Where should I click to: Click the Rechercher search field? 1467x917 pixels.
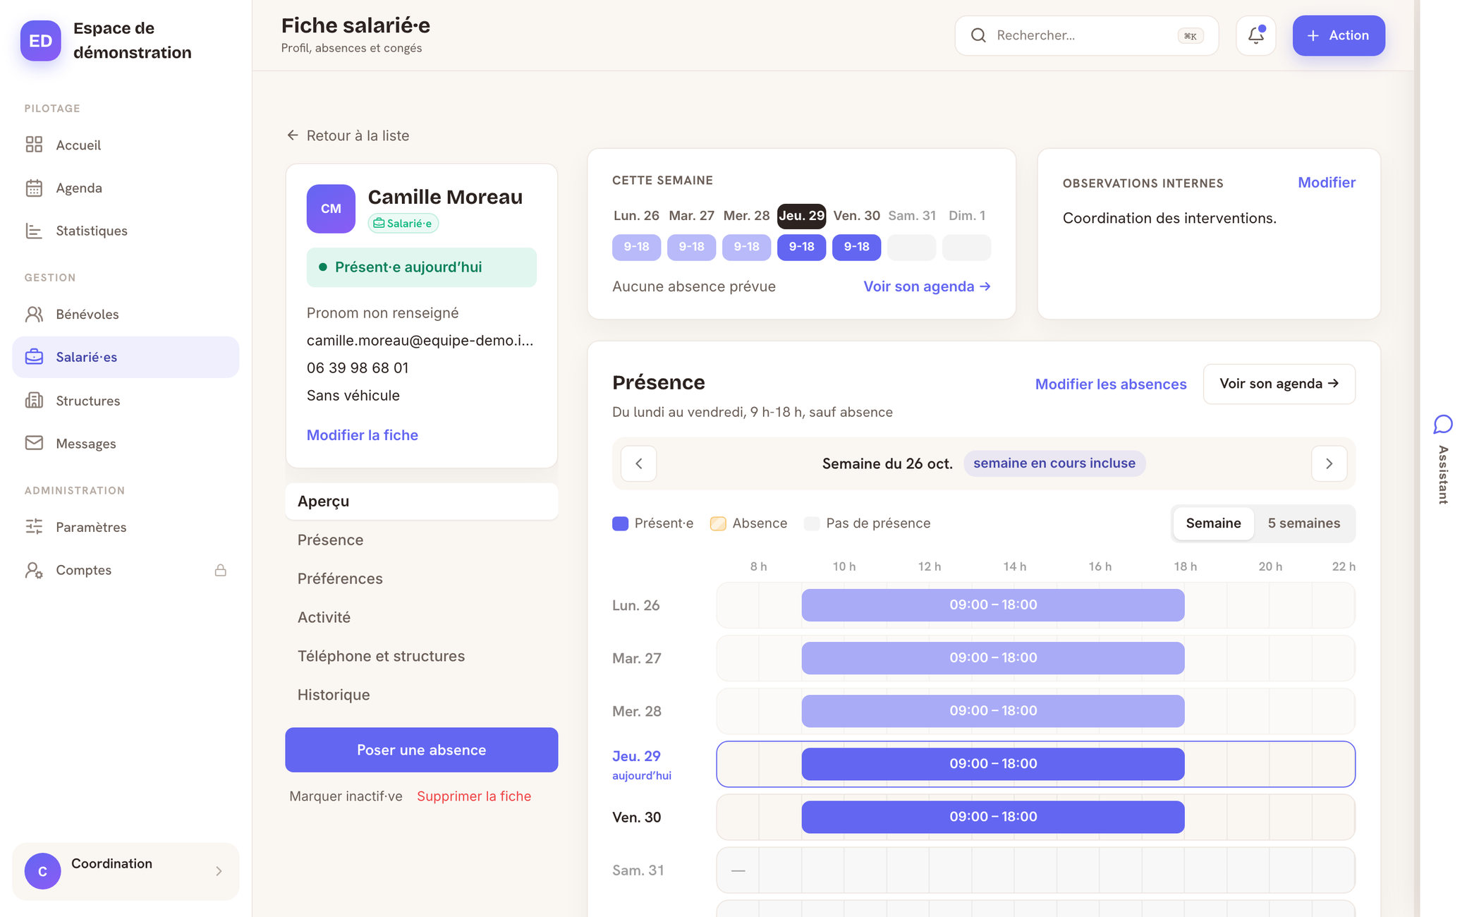1086,35
